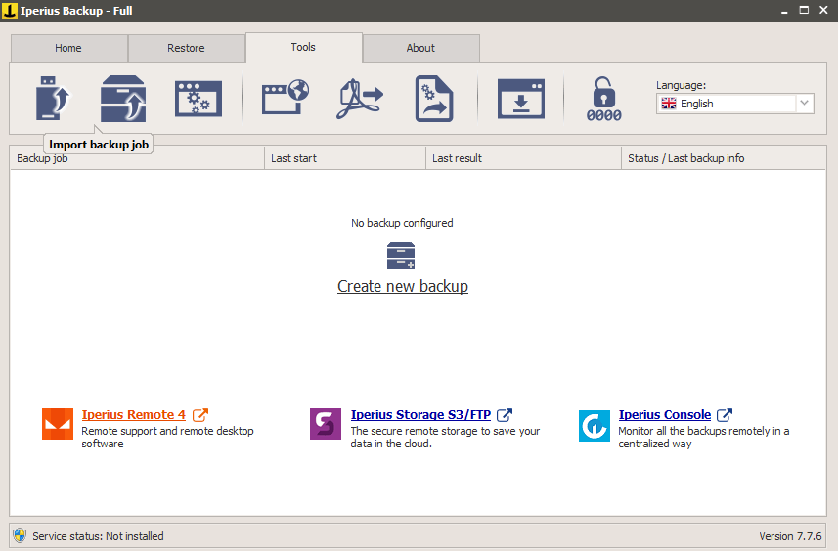Click the Backup job column header
The height and width of the screenshot is (551, 838).
click(137, 158)
